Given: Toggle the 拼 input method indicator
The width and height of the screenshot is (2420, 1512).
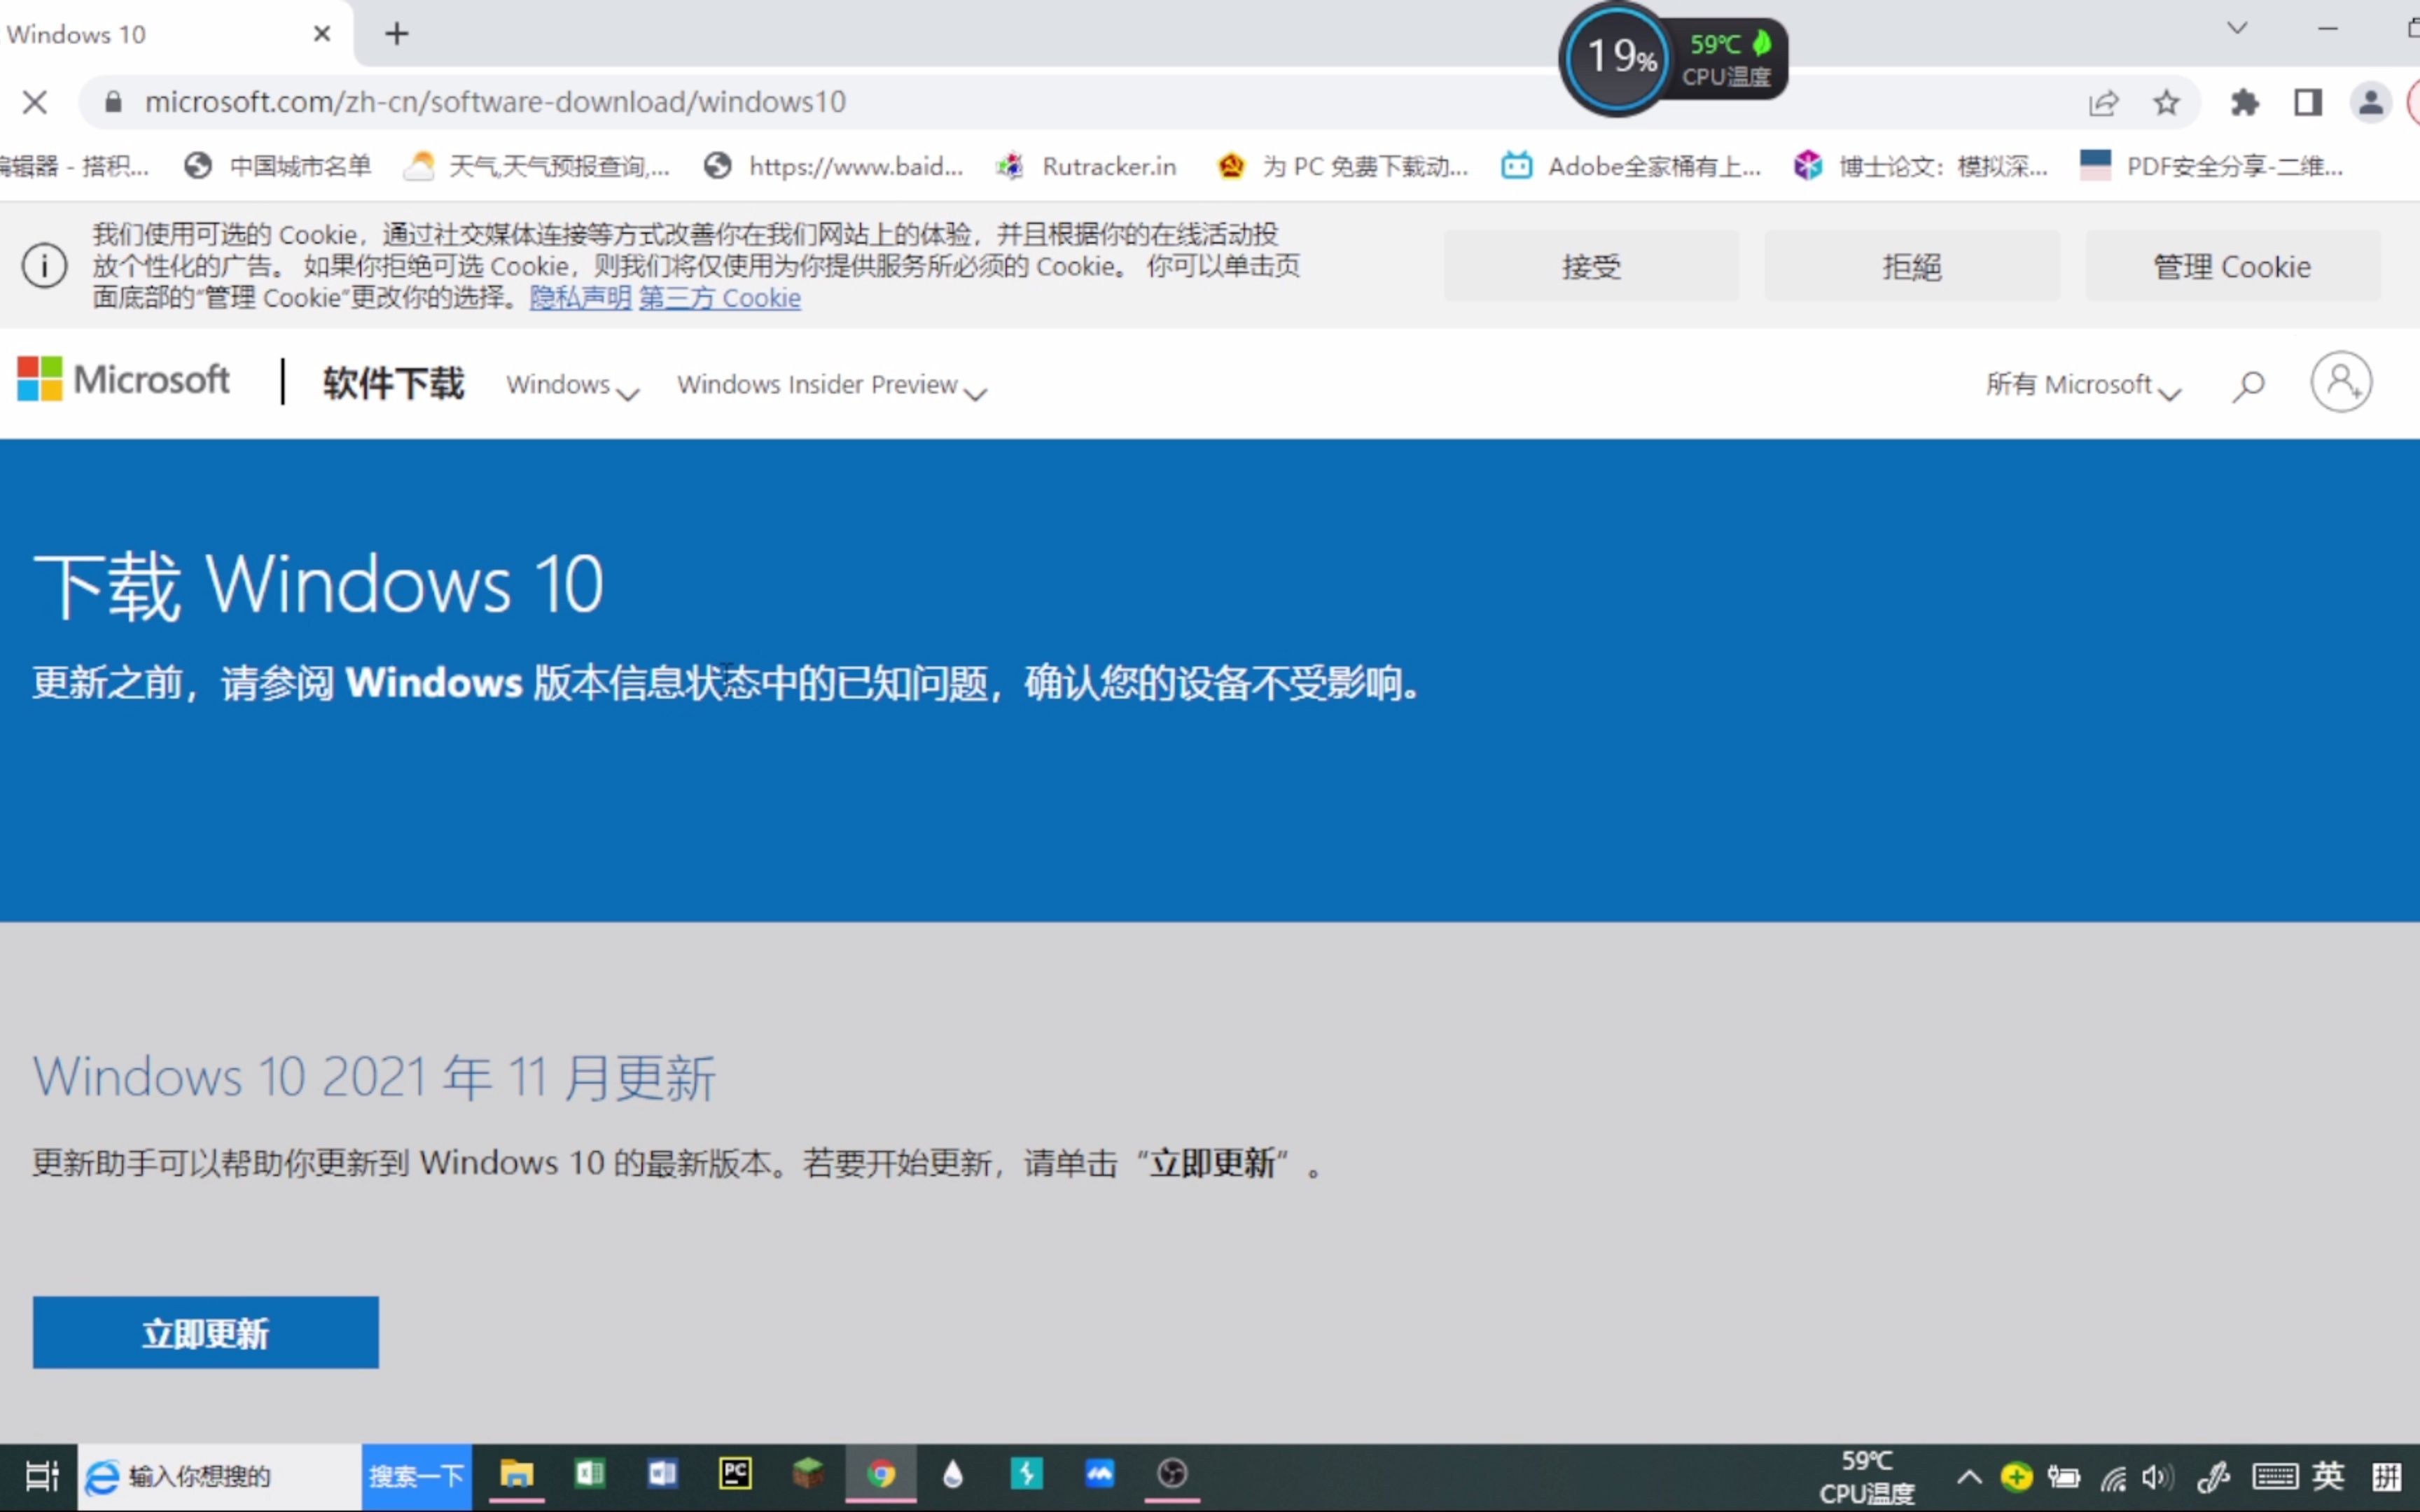Looking at the screenshot, I should [x=2386, y=1476].
